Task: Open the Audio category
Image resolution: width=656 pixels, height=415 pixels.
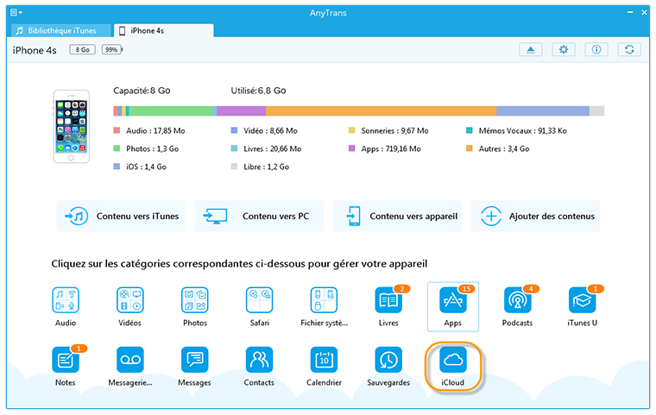Action: (x=66, y=306)
